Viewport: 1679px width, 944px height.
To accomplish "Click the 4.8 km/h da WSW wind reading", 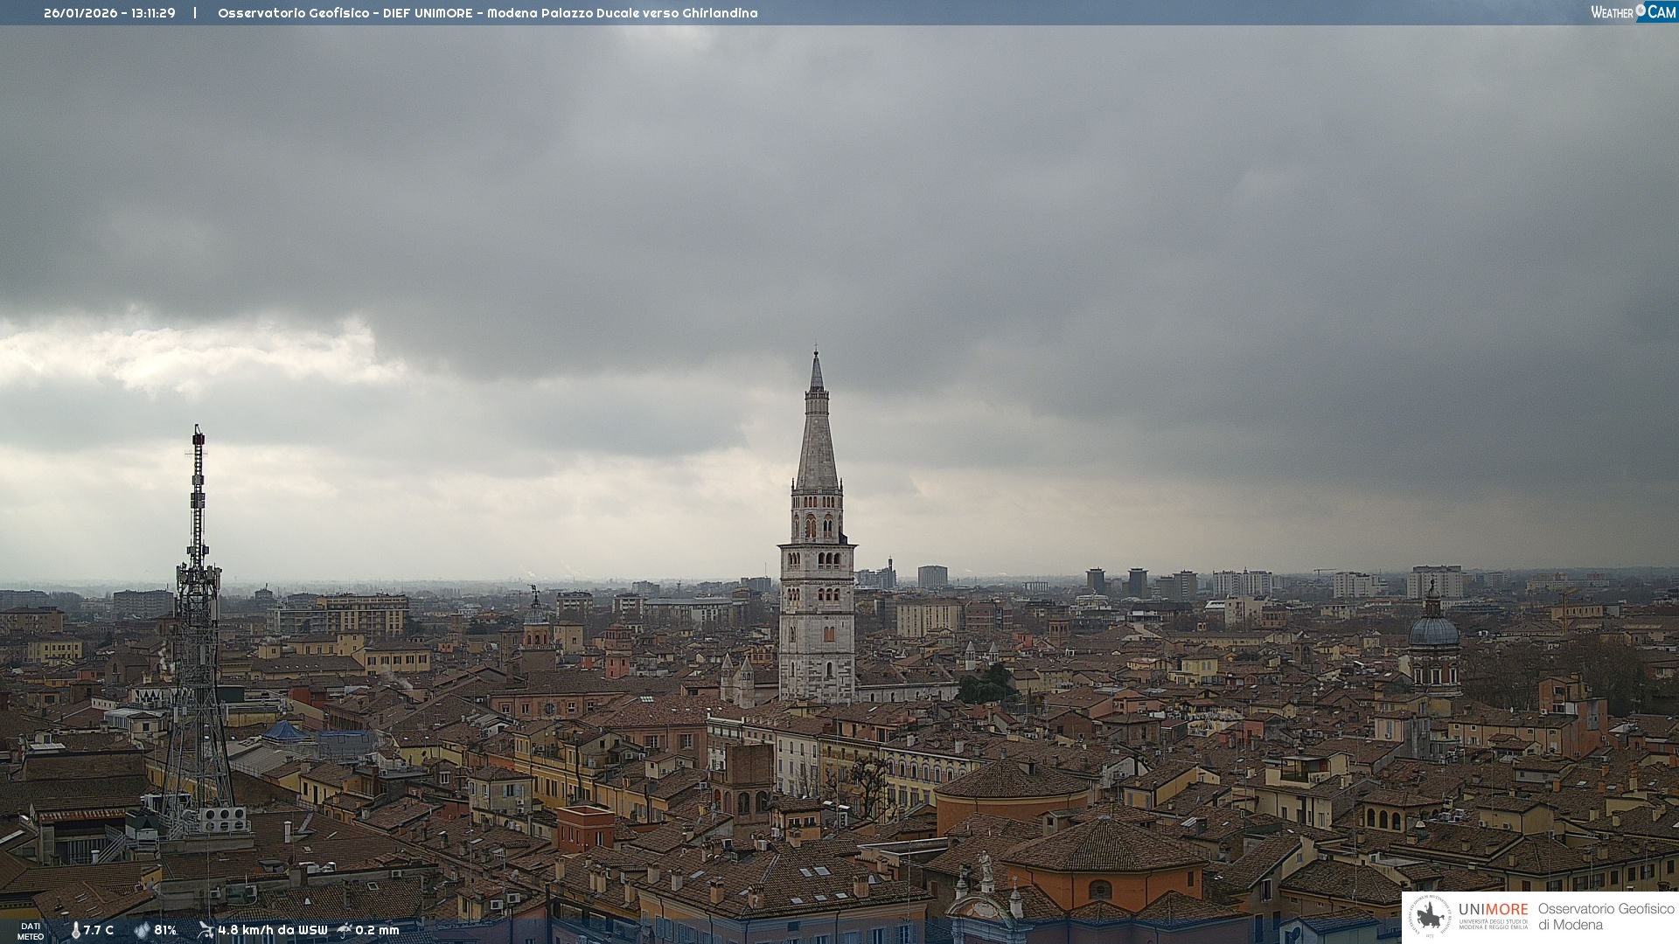I will [x=273, y=930].
